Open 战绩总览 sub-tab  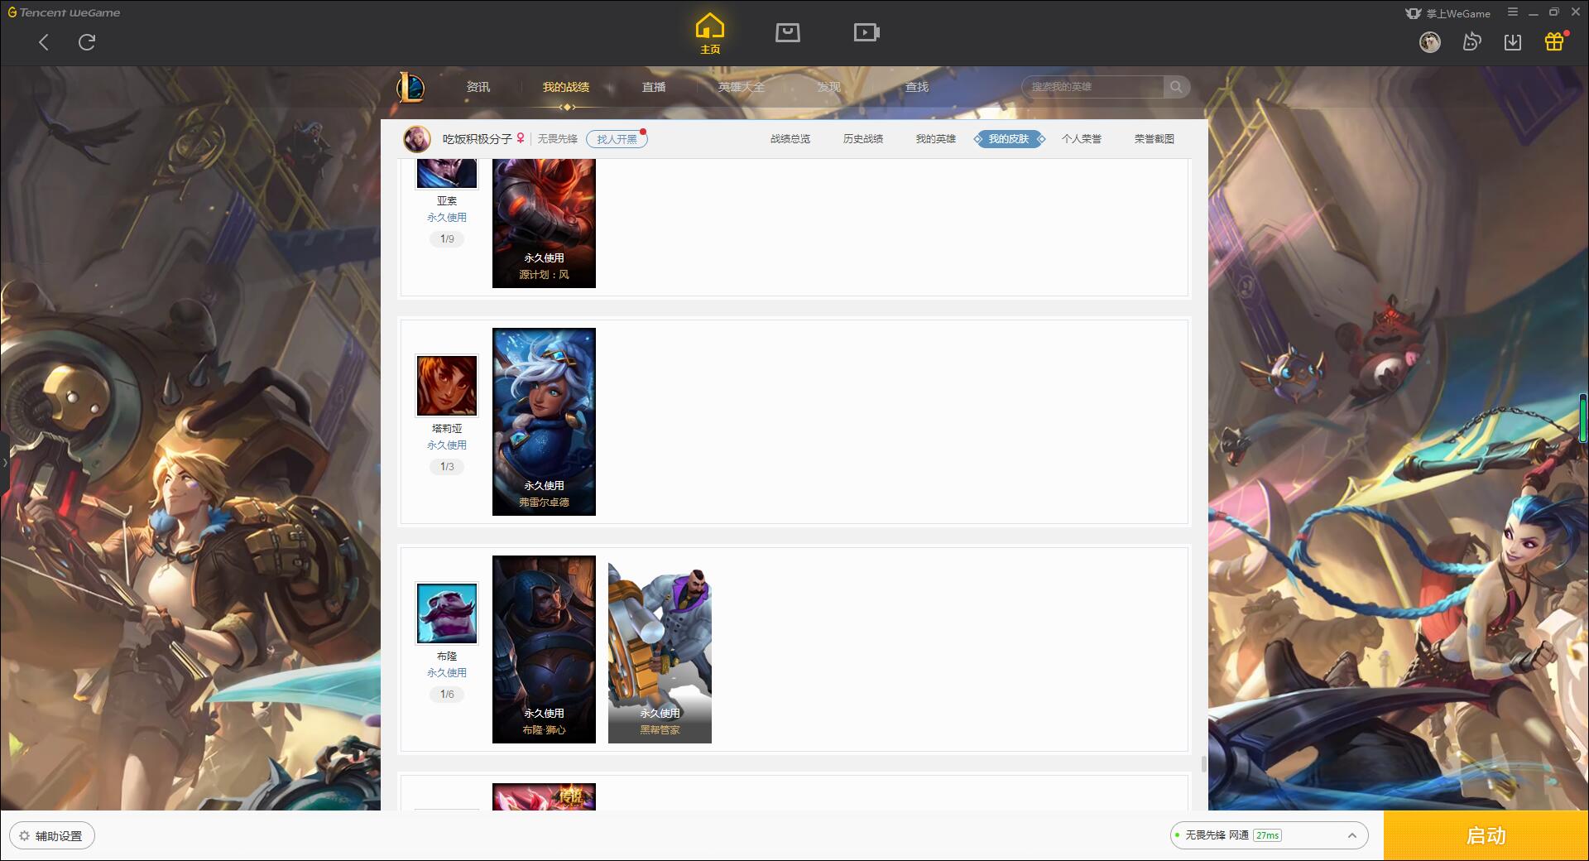click(790, 139)
